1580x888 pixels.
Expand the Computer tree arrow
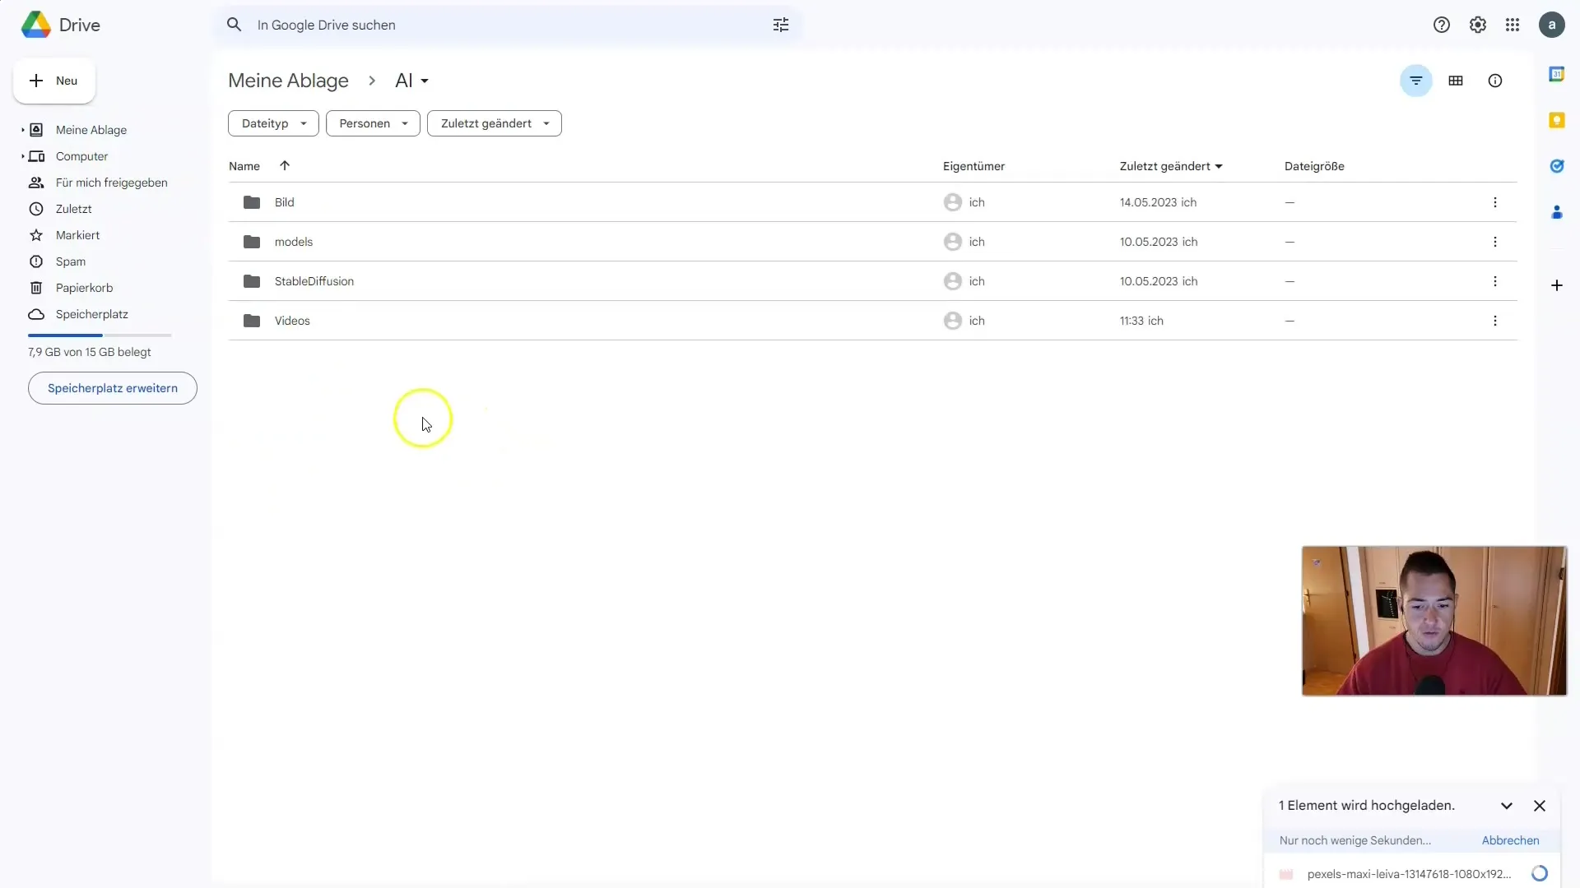tap(22, 156)
